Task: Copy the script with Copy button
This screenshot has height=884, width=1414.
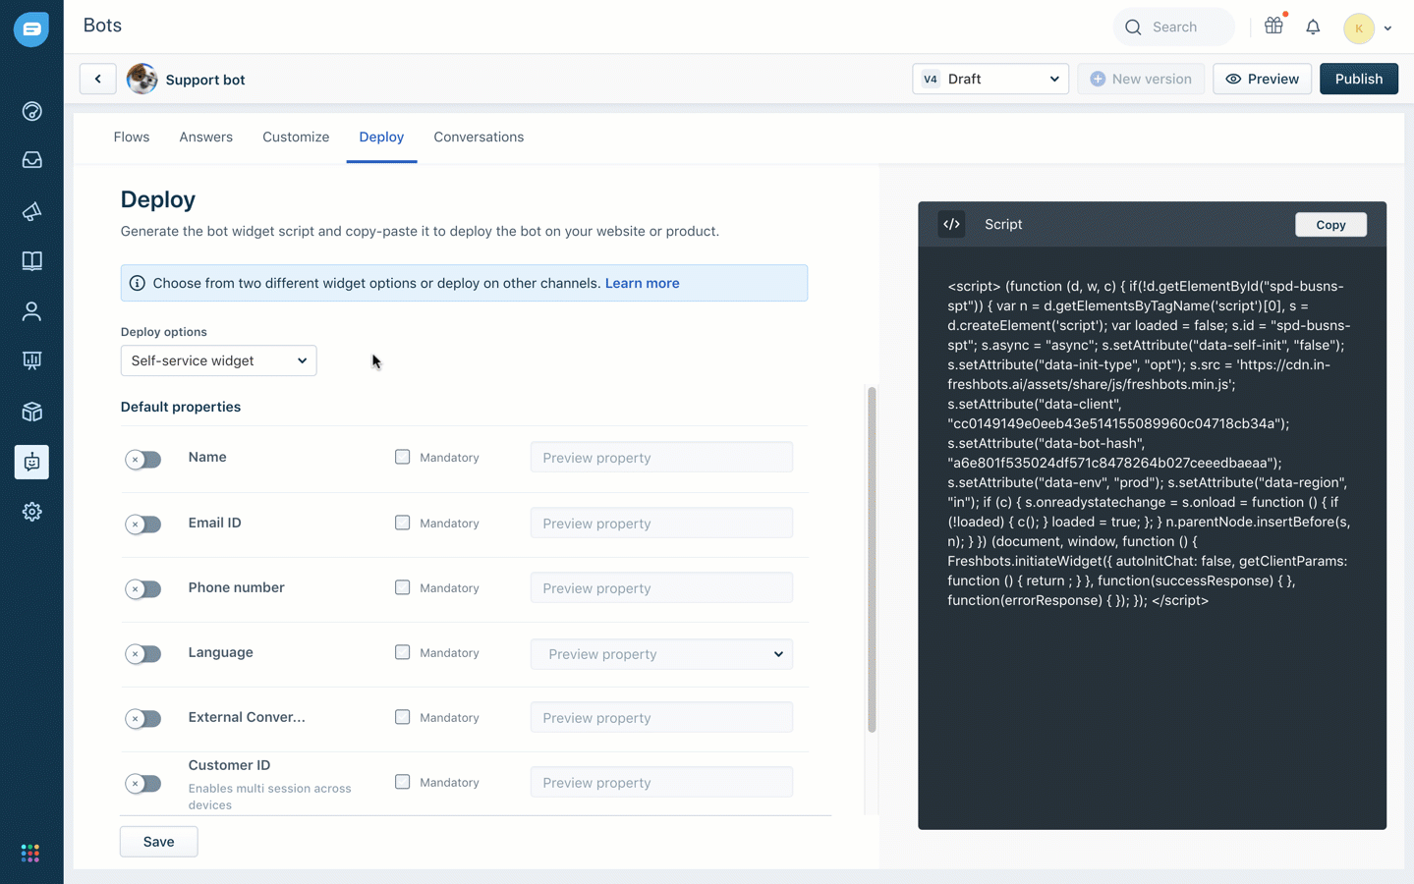Action: point(1330,225)
